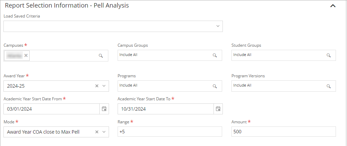Click the Program Versions search icon
Screen dimensions: 347x146
[x=329, y=86]
